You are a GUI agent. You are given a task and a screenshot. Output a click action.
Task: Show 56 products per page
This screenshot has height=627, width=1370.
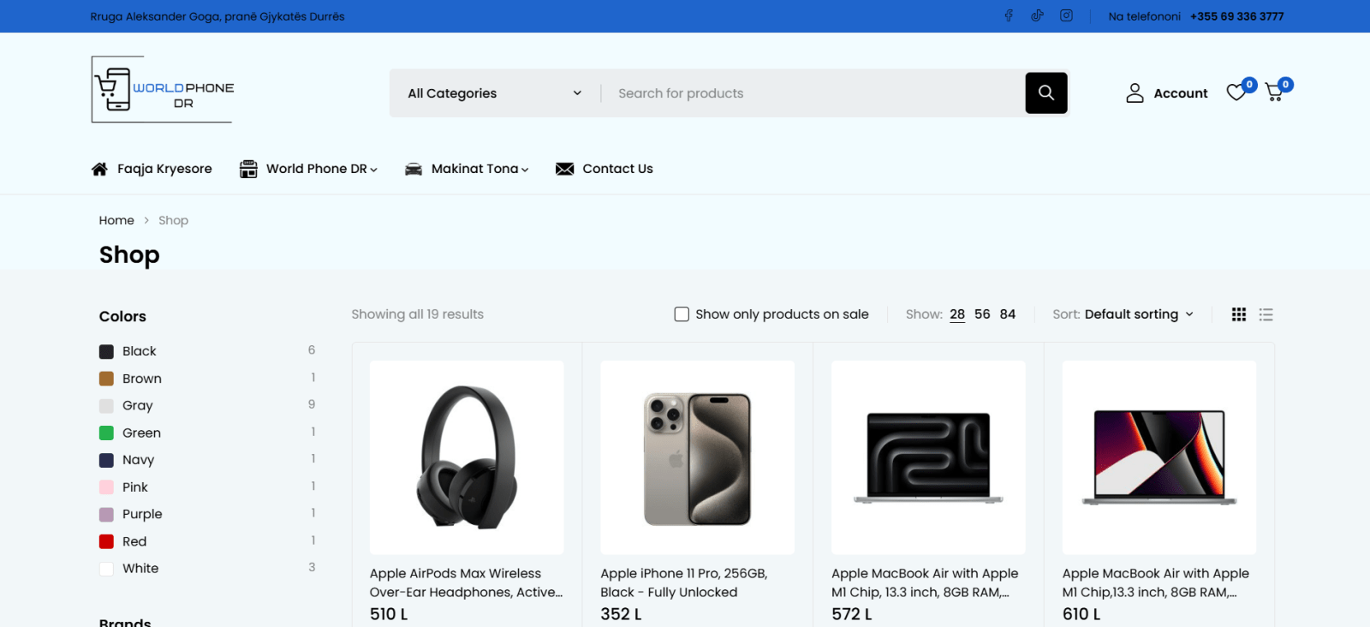click(x=982, y=314)
